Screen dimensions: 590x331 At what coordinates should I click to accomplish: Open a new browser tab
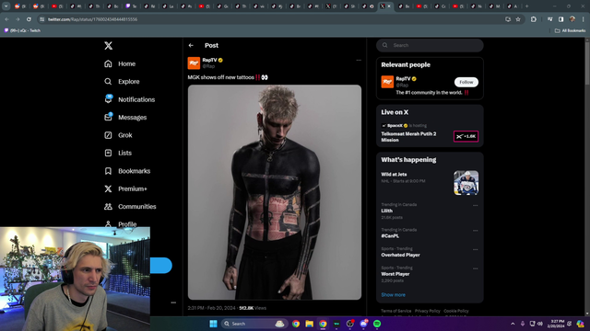click(x=526, y=6)
